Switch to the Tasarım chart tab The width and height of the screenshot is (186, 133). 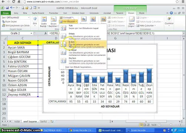(x=120, y=13)
